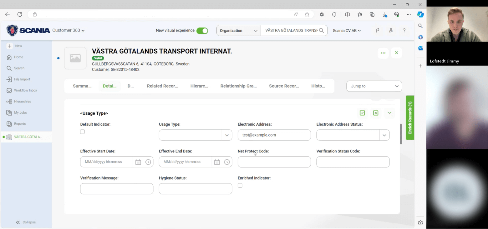Image resolution: width=488 pixels, height=229 pixels.
Task: Open clock picker for Effective Start Date
Action: click(x=148, y=162)
